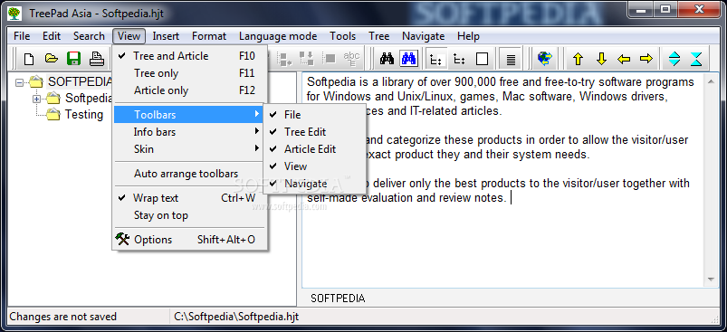727x332 pixels.
Task: Open Options from the View menu
Action: pyautogui.click(x=189, y=240)
